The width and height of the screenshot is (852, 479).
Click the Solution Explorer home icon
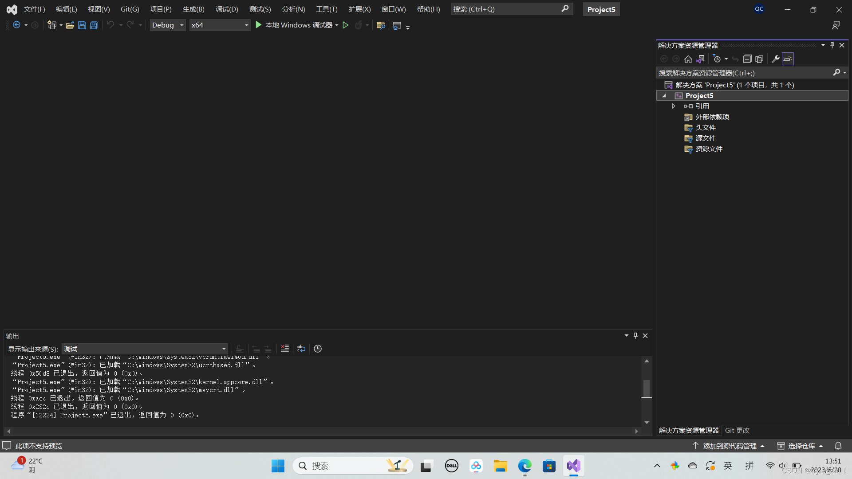tap(688, 59)
